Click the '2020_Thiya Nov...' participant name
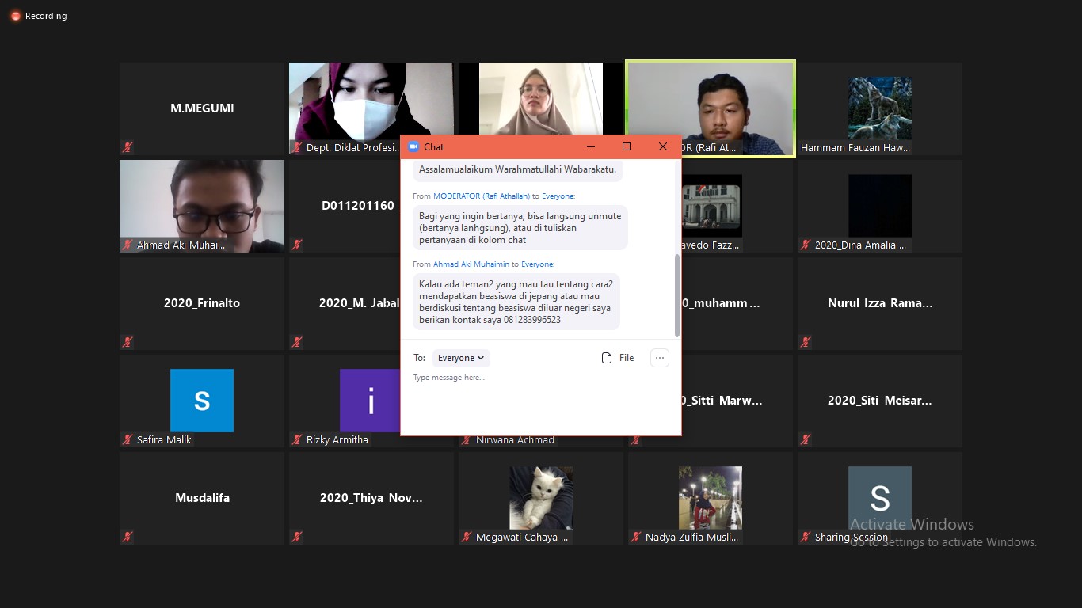This screenshot has height=608, width=1082. pyautogui.click(x=371, y=498)
